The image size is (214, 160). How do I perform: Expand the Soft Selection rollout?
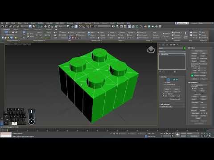[x=165, y=104]
